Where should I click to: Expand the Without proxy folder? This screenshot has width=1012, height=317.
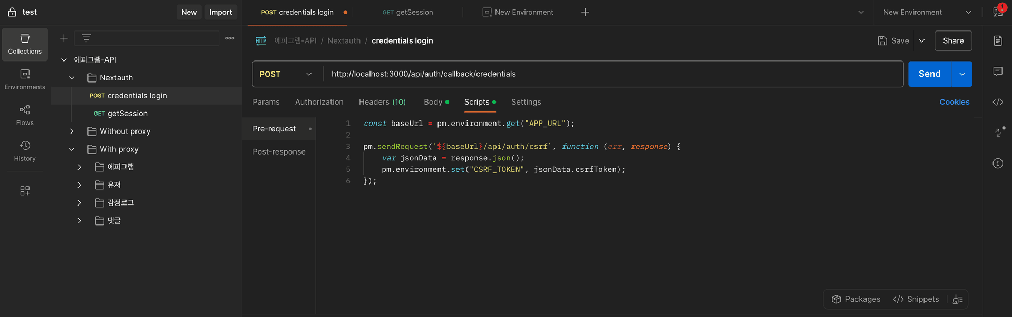click(x=72, y=131)
